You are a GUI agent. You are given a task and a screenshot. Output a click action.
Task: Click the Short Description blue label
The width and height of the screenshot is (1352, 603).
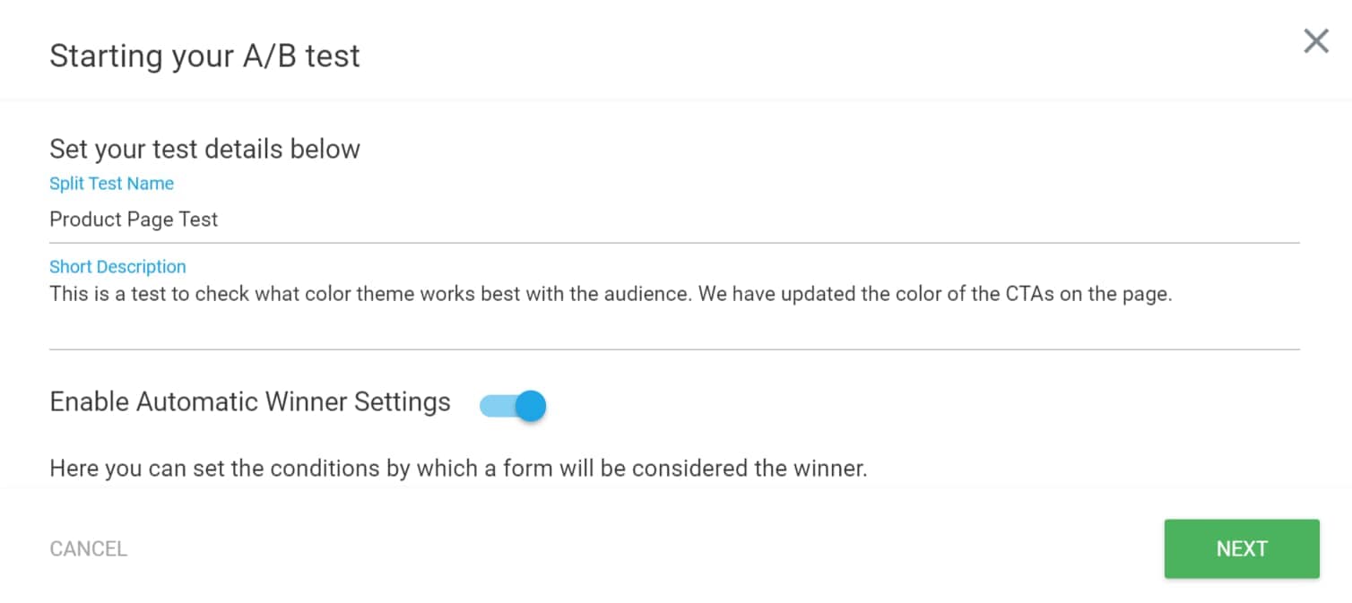(x=117, y=266)
